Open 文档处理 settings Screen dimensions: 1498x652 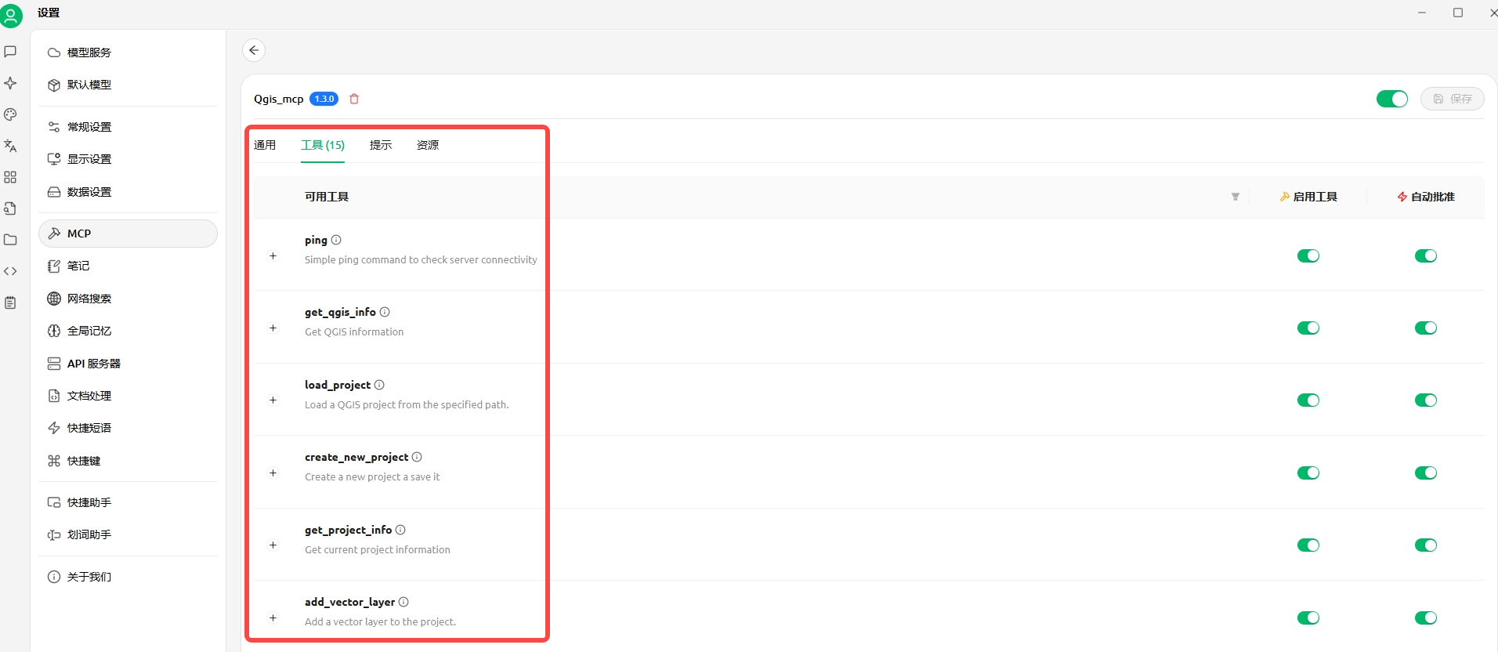click(128, 396)
